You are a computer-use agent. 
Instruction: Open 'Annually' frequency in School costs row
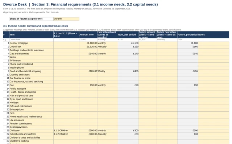pos(108,134)
